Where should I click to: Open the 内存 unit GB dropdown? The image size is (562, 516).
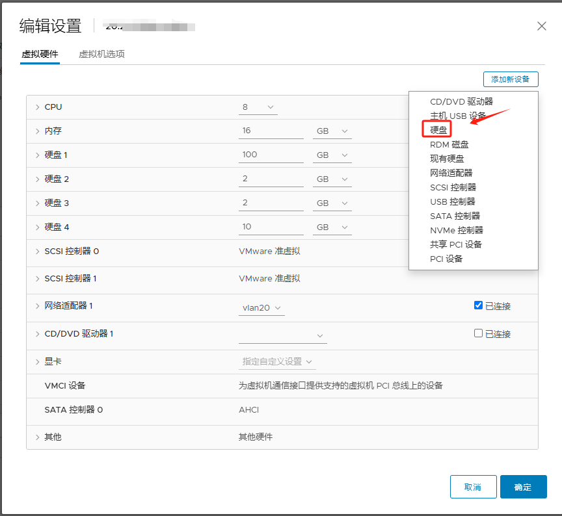coord(332,131)
